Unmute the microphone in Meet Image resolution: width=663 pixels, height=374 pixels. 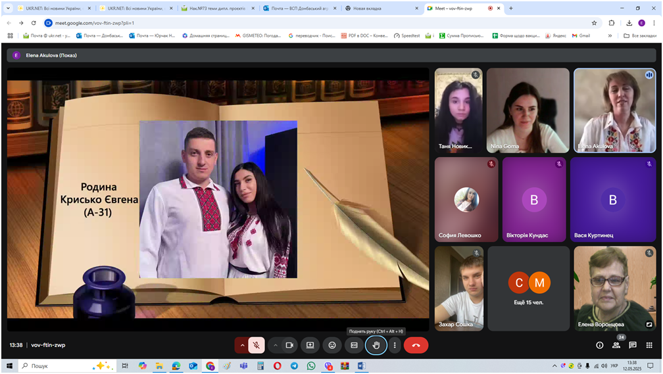(257, 345)
